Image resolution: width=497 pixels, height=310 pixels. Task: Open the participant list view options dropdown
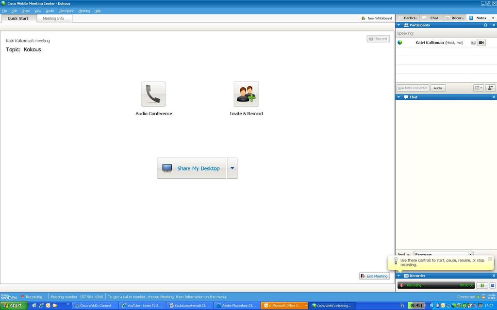click(479, 88)
